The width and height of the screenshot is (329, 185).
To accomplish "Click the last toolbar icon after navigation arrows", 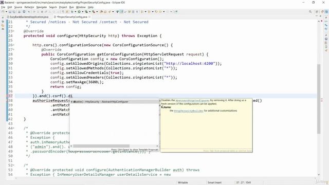I will (x=176, y=12).
